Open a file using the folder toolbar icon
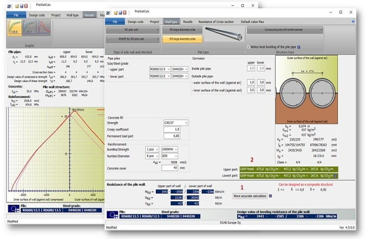Screen dimensions: 368x239 pos(116,12)
